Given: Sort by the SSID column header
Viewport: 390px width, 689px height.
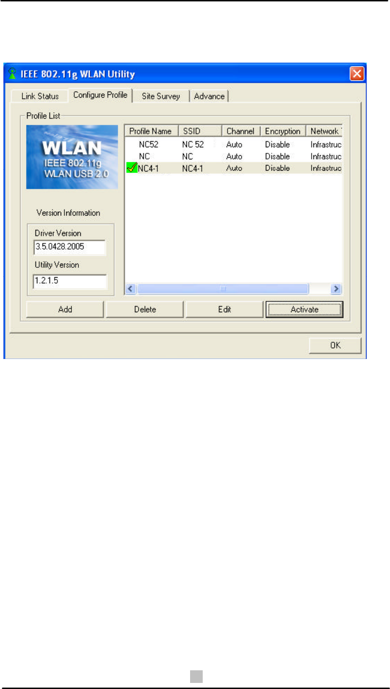Looking at the screenshot, I should pos(199,131).
